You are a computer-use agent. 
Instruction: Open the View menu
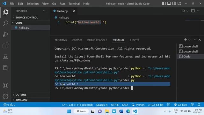[45, 4]
